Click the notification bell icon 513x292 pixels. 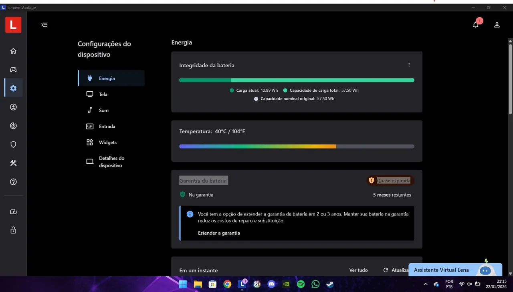(475, 25)
